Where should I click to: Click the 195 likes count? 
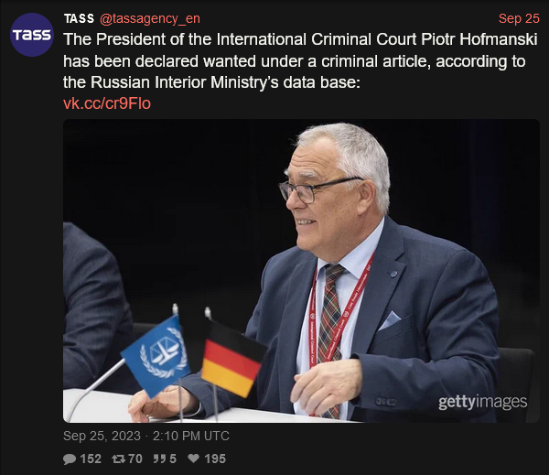(x=215, y=459)
